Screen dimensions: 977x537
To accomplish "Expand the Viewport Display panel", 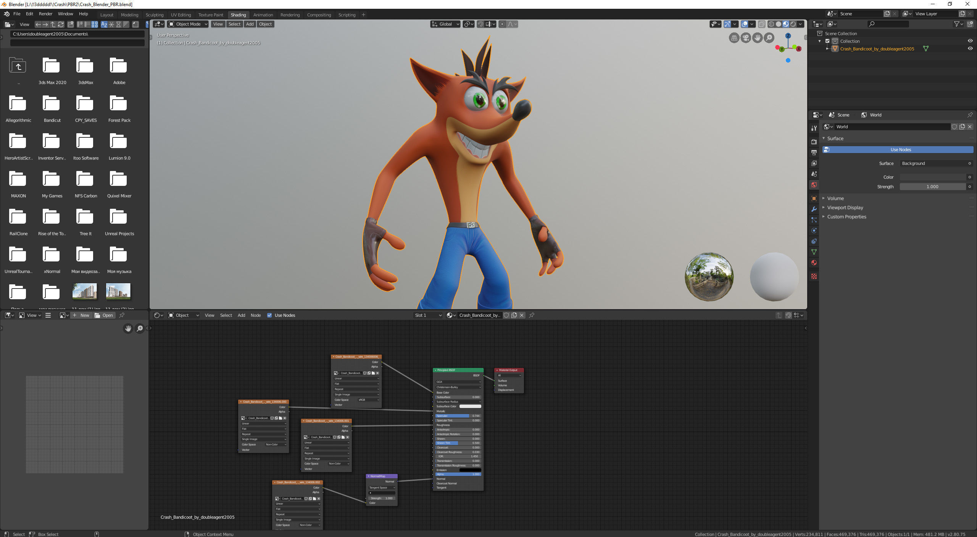I will click(845, 208).
